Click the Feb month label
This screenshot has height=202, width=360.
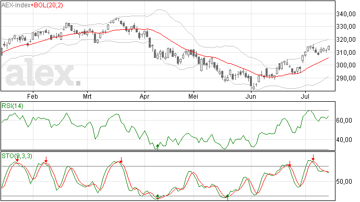tap(32, 96)
